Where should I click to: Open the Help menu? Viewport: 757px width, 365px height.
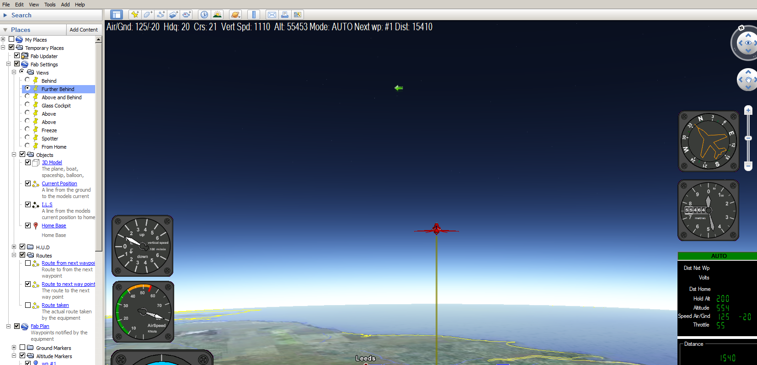[x=80, y=5]
